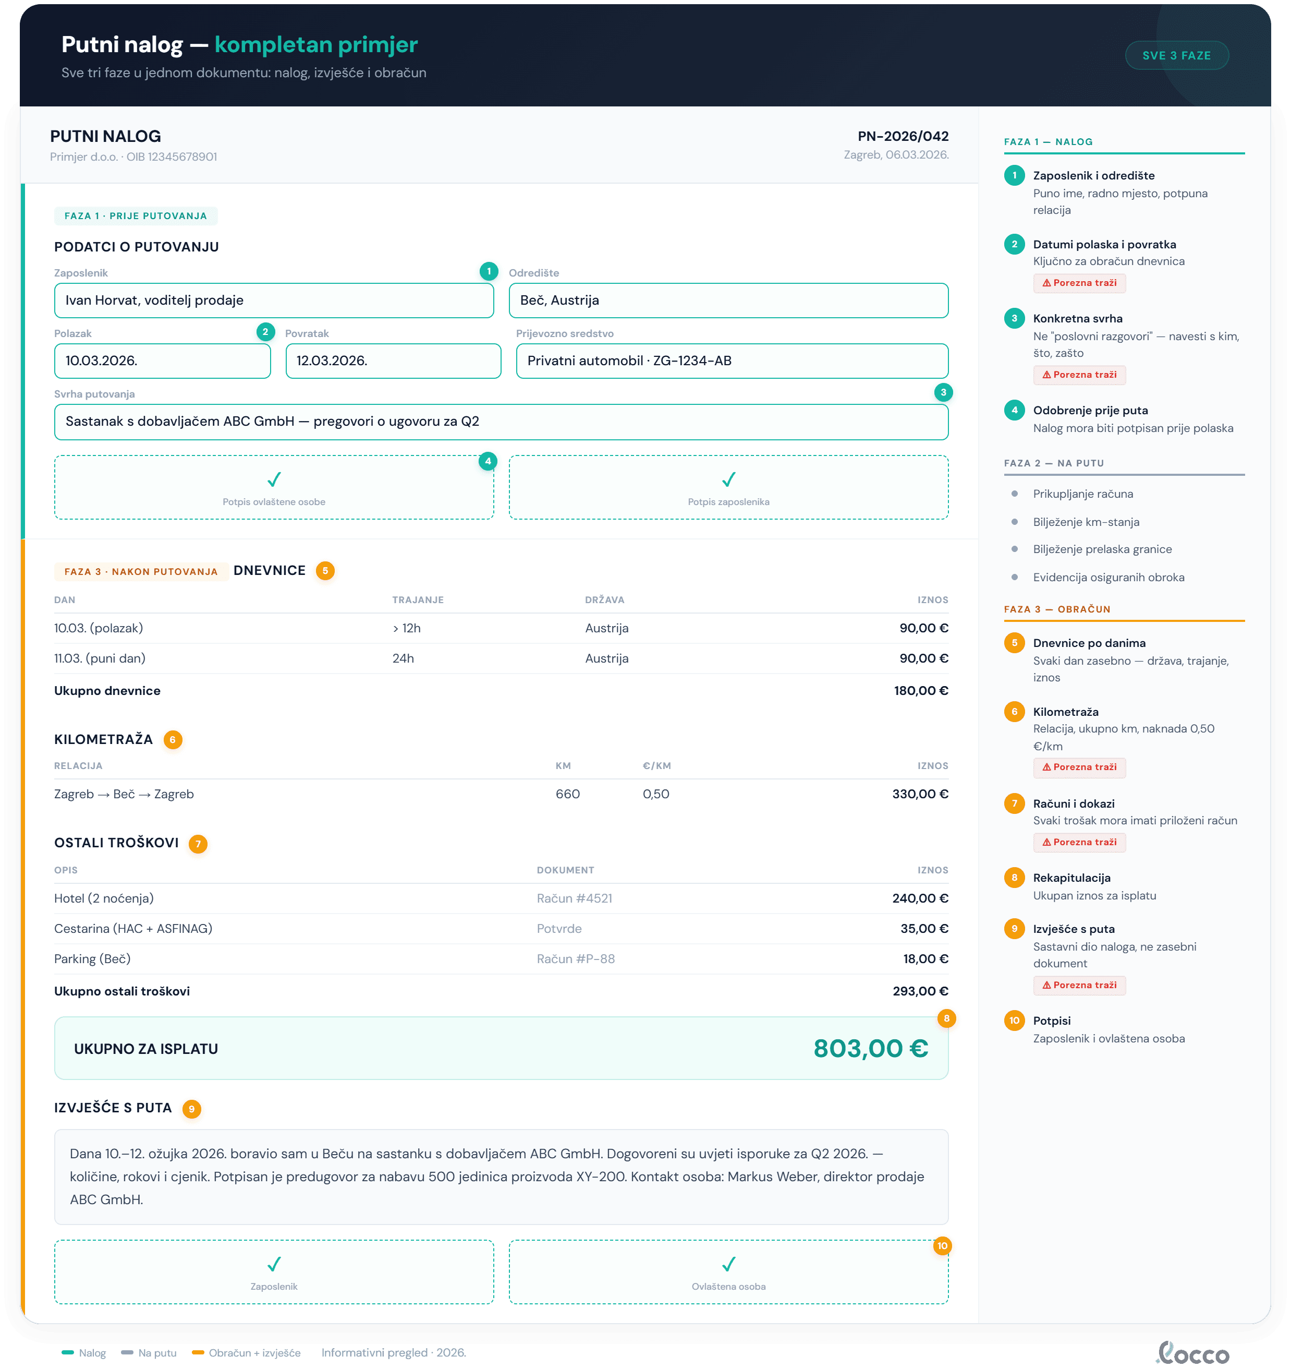Viewport: 1291px width, 1368px height.
Task: Click teal marker 1 beside Zaposlenik field
Action: coord(489,271)
